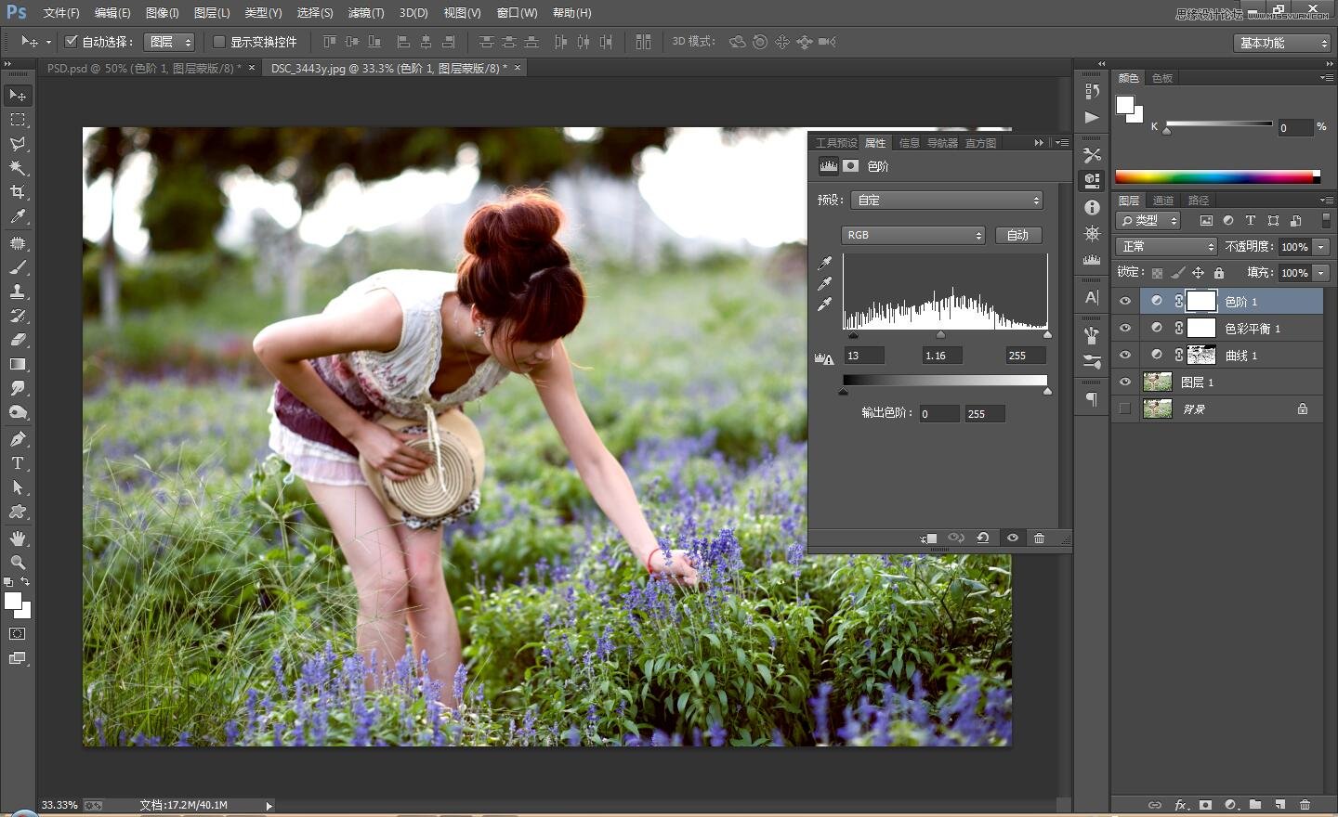Viewport: 1338px width, 817px height.
Task: Open the layer blending mode dropdown showing 正常
Action: (x=1166, y=246)
